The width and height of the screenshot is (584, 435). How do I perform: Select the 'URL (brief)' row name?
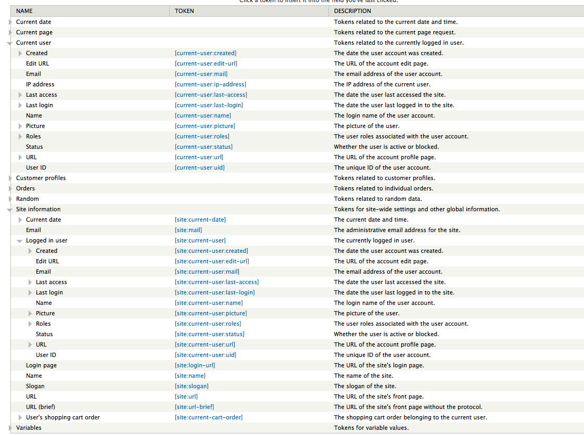point(41,407)
